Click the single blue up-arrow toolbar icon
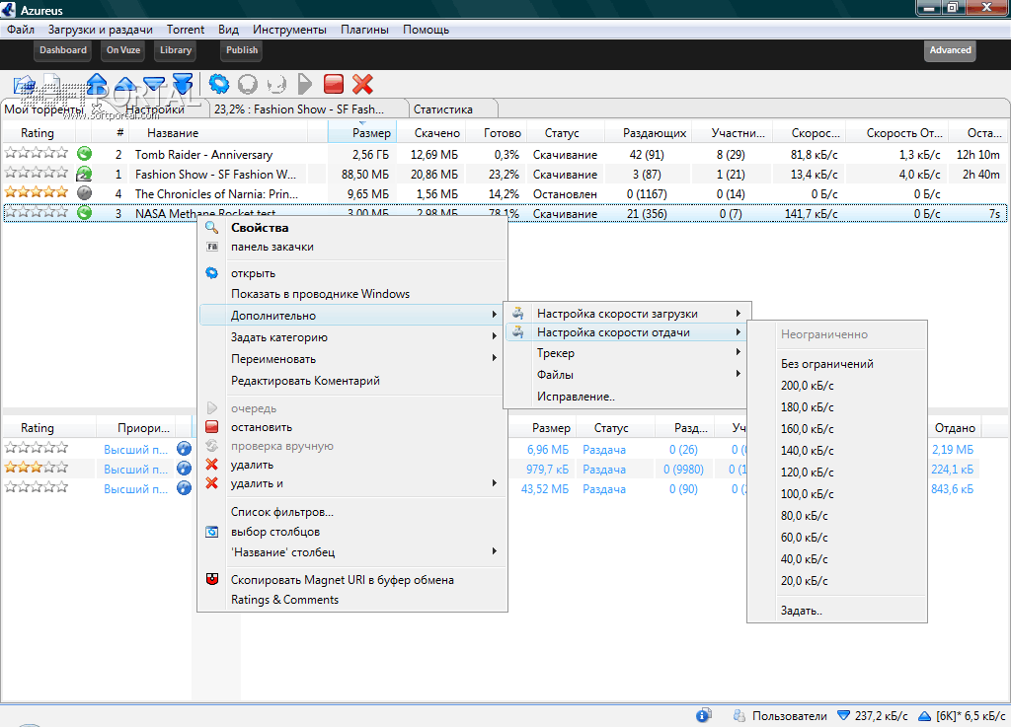Screen dimensions: 1011x727 (125, 85)
